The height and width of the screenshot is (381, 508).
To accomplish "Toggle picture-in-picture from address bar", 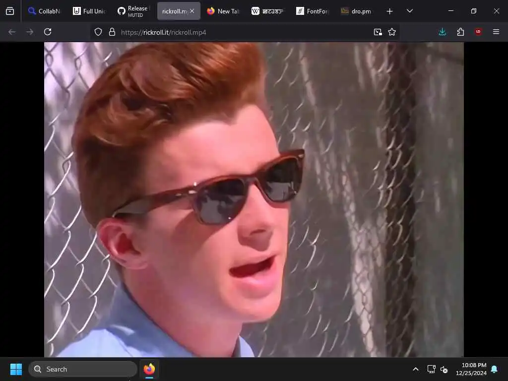I will pos(378,32).
